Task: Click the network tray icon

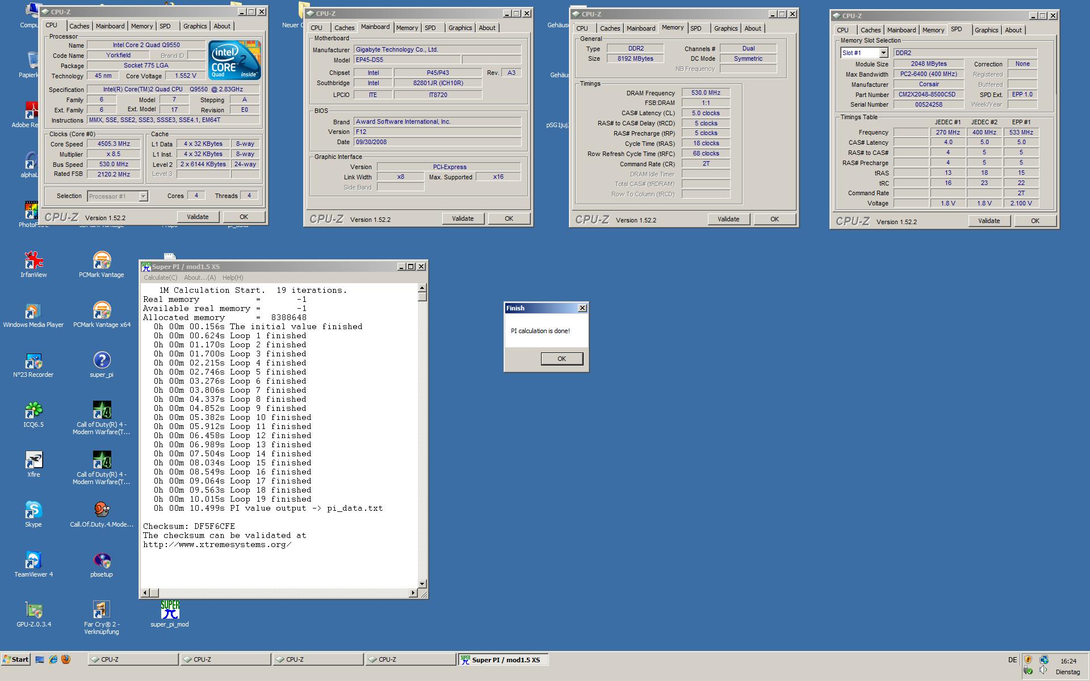Action: click(1044, 660)
